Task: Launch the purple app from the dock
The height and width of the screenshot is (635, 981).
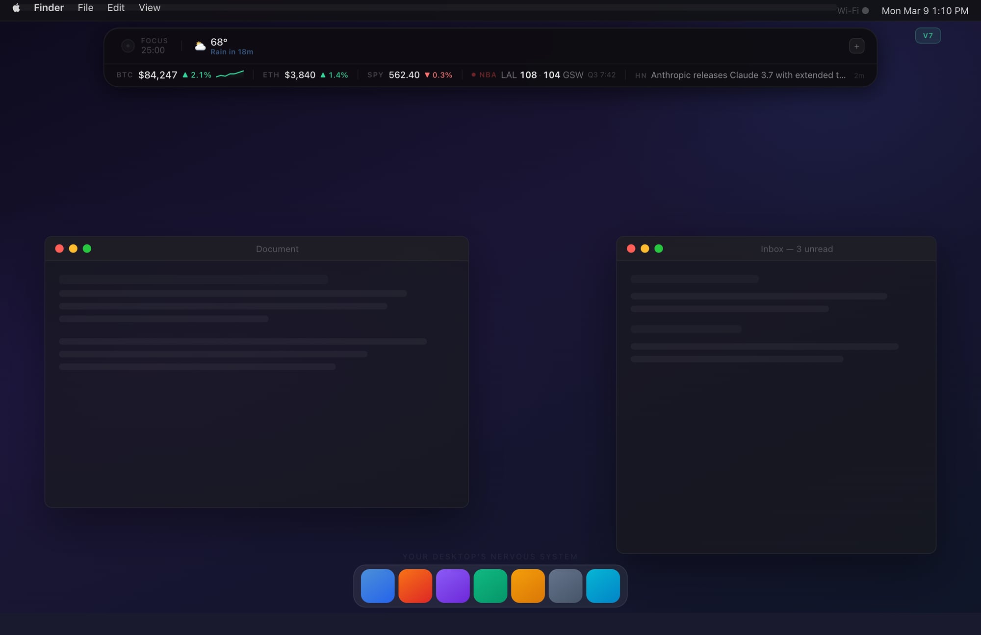Action: pos(453,585)
